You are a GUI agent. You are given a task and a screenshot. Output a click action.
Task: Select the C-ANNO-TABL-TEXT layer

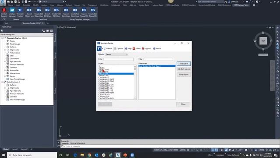pos(106,87)
